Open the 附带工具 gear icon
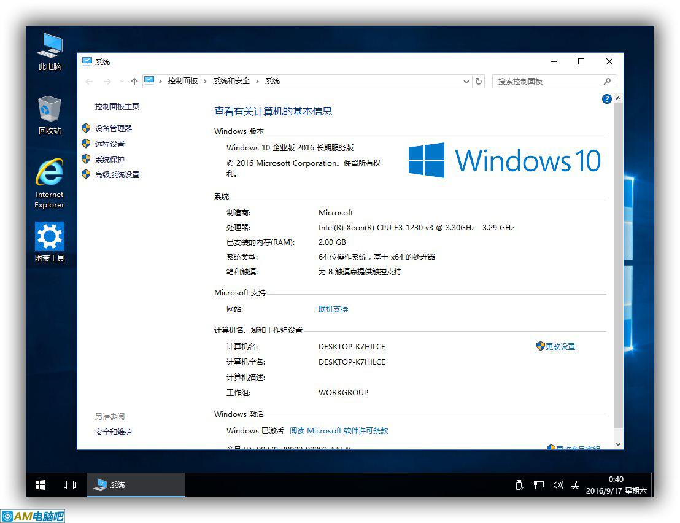 [x=50, y=242]
